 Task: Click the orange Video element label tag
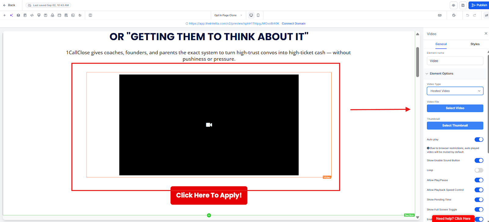coord(327,177)
